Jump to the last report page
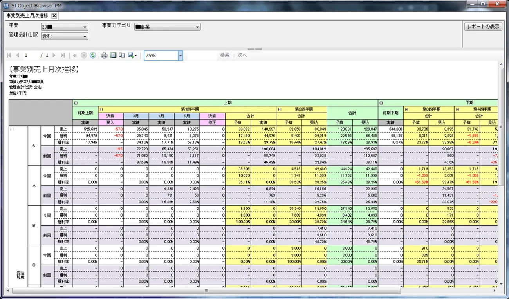Viewport: 509px width, 299px height. coord(63,56)
